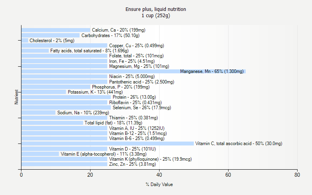Select the 'Potassium, K - 13% (441mg)' label
Image resolution: width=312 pixels, height=195 pixels.
tap(95, 92)
